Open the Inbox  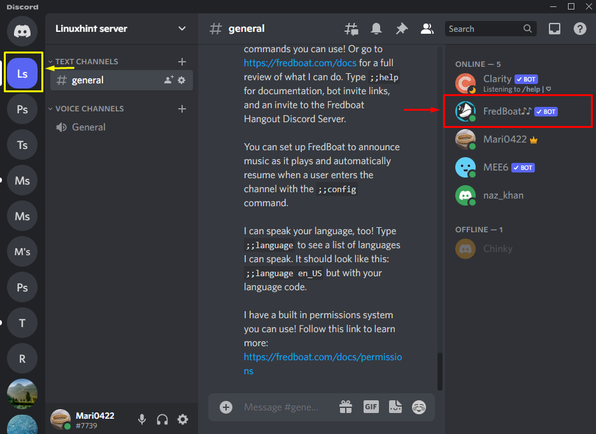click(555, 29)
